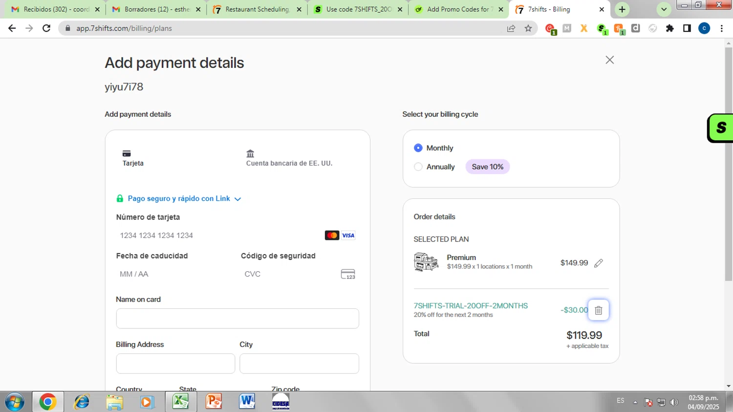Go back to the previous page
Viewport: 733px width, 412px height.
pos(12,28)
